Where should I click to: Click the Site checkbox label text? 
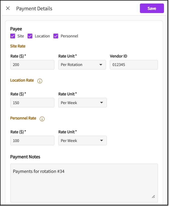coord(21,36)
